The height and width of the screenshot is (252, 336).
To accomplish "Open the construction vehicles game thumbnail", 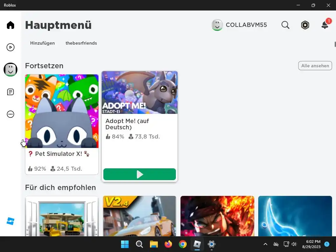I will click(62, 216).
